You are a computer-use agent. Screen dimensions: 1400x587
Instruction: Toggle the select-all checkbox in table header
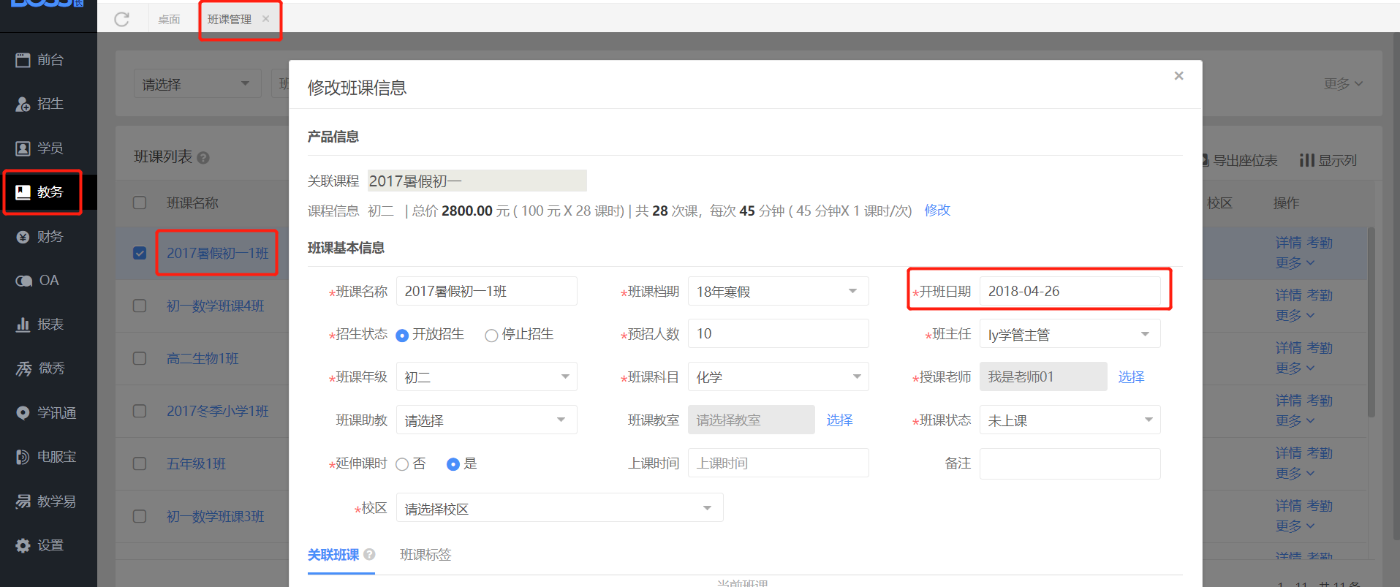pyautogui.click(x=140, y=202)
